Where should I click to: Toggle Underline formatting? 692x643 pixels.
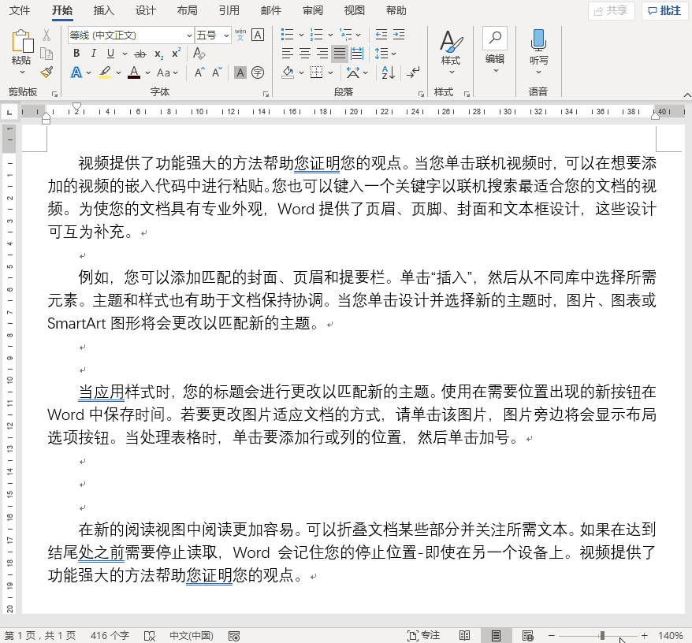click(111, 54)
